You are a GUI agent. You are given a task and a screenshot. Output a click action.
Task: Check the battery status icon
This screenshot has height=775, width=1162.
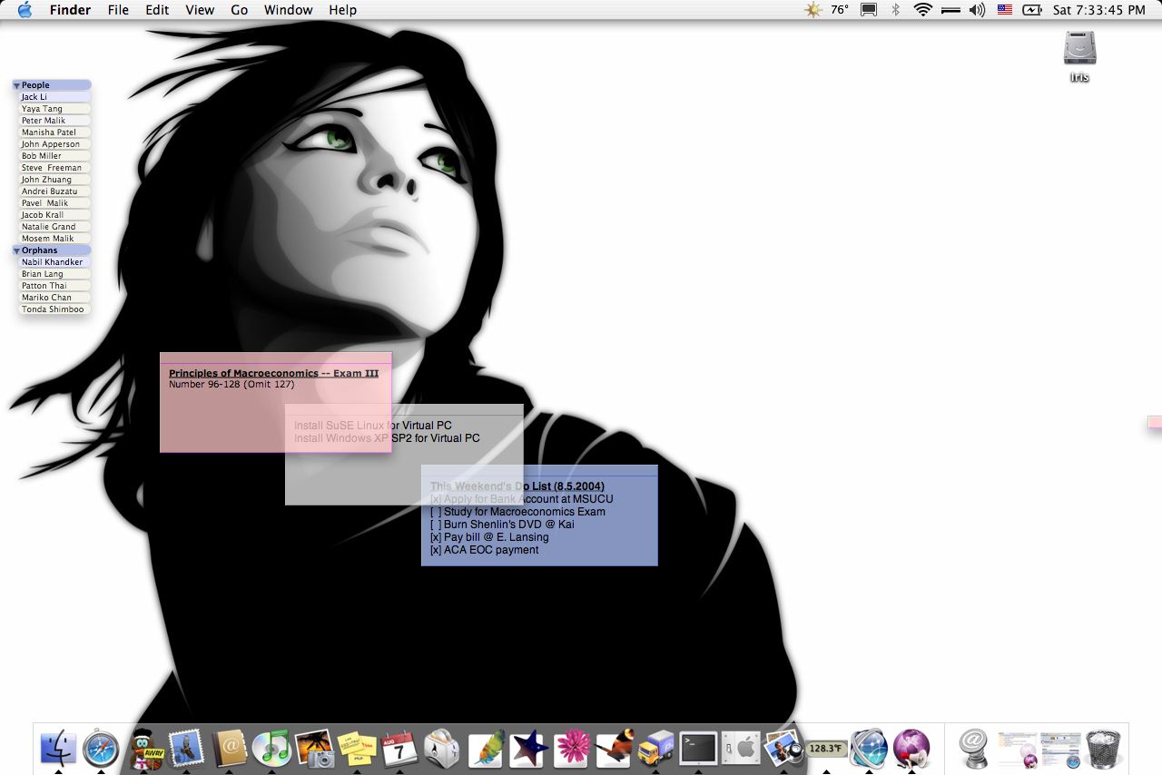tap(1032, 10)
